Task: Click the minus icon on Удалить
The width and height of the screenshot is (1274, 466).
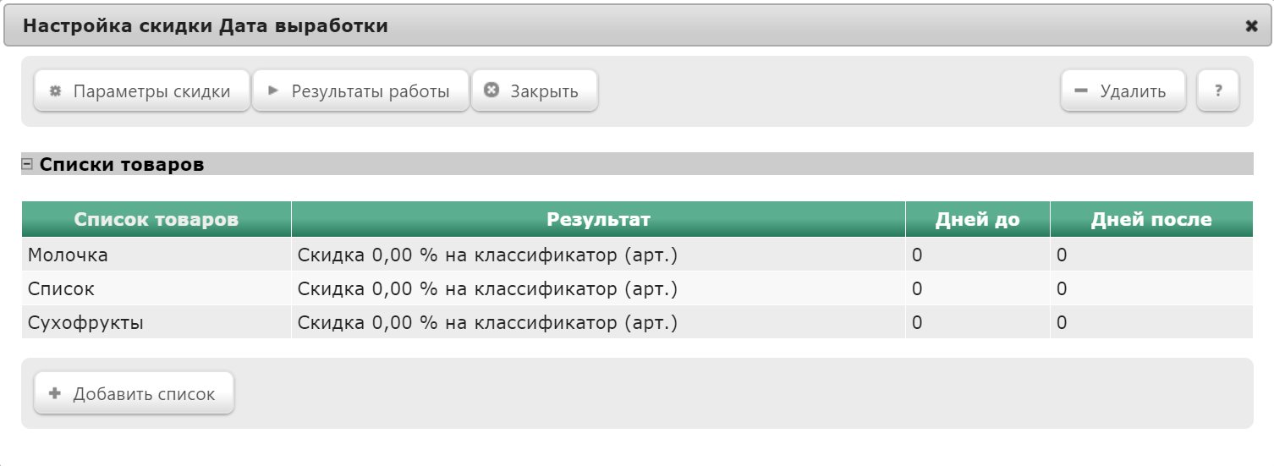Action: coord(1081,91)
